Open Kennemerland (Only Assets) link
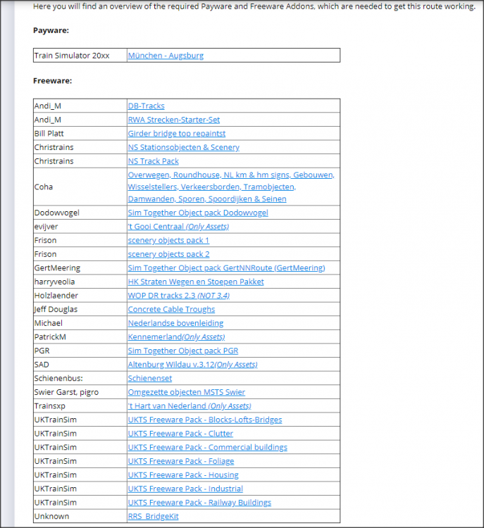 pyautogui.click(x=176, y=337)
